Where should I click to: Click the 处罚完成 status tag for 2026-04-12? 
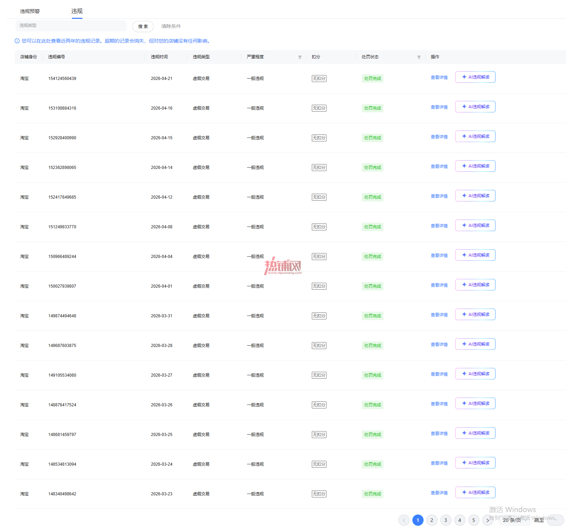point(373,197)
